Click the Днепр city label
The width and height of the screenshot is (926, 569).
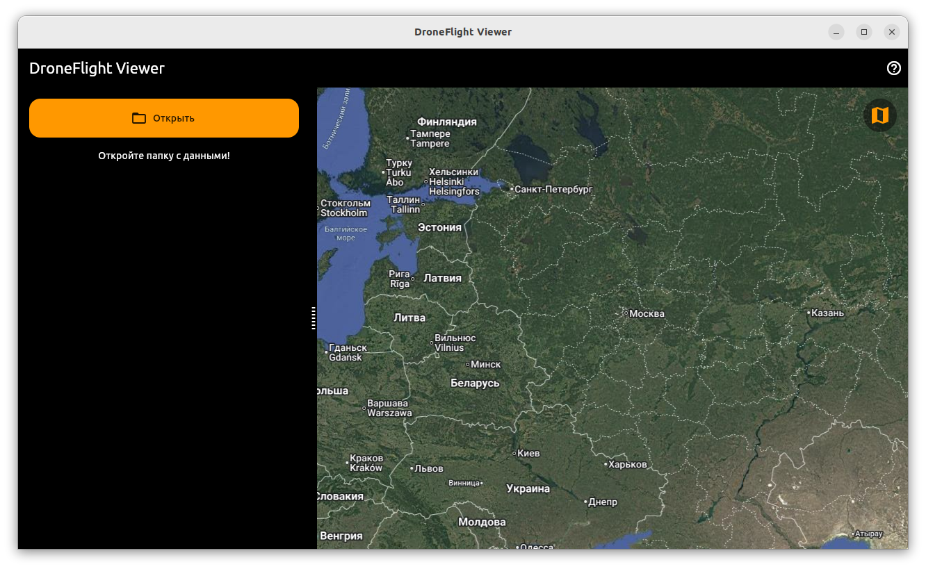(x=603, y=502)
